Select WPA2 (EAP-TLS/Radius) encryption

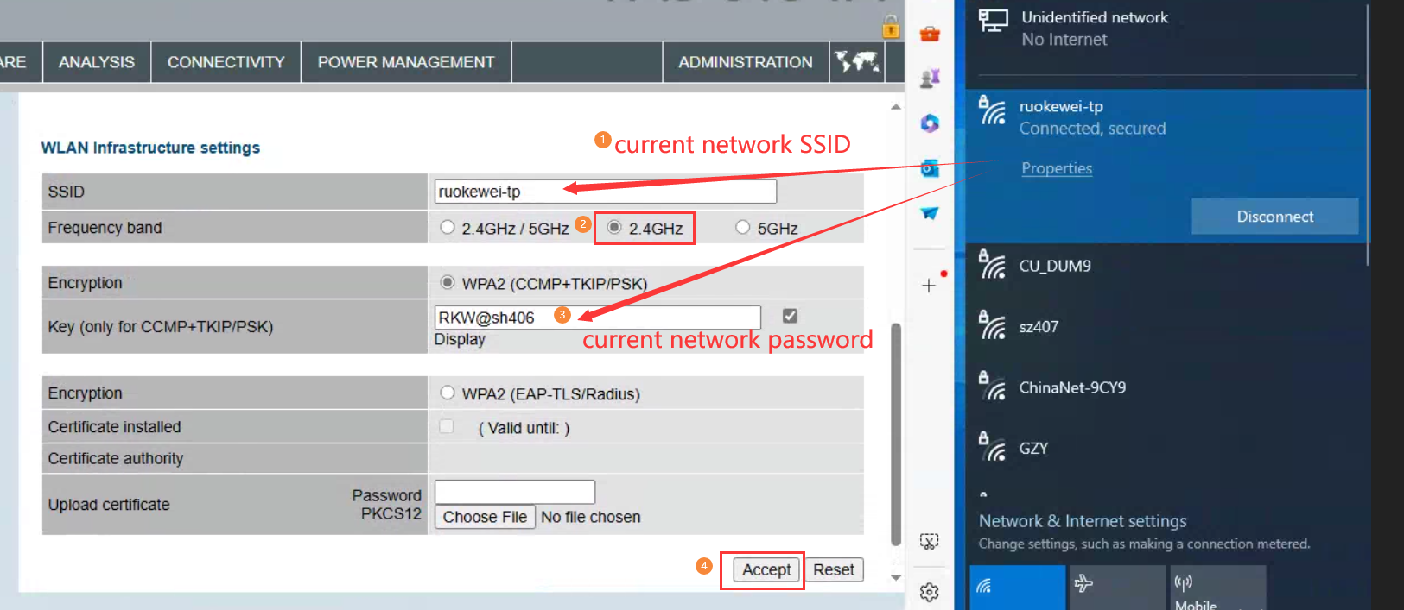(448, 393)
